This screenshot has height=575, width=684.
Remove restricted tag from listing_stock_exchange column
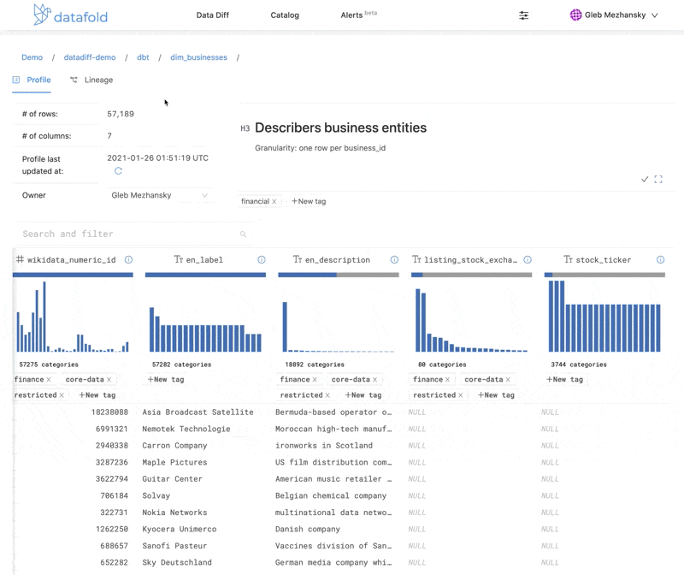pos(461,395)
